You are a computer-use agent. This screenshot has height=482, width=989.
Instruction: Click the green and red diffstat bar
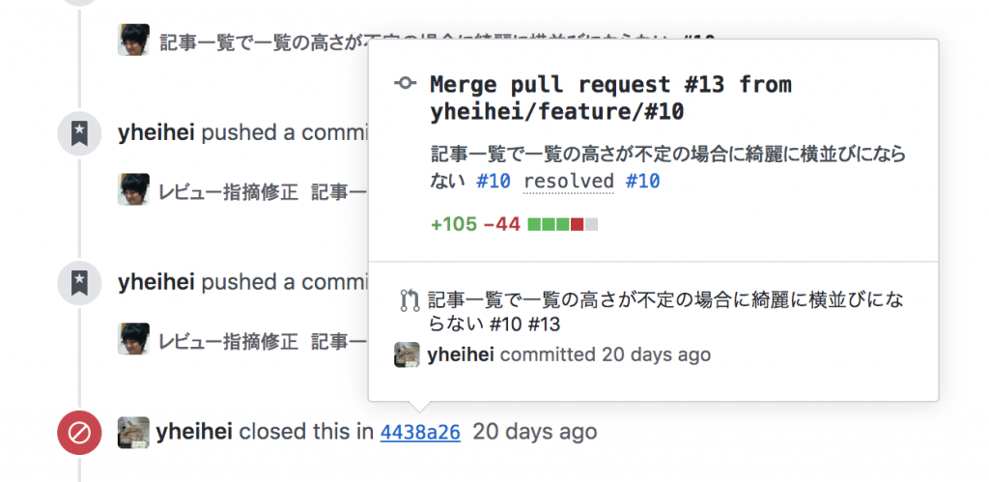pos(563,224)
